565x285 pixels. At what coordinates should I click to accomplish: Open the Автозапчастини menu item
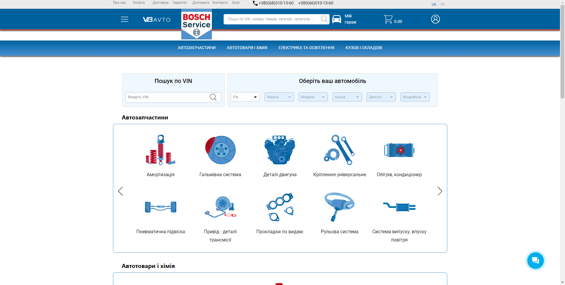click(197, 48)
